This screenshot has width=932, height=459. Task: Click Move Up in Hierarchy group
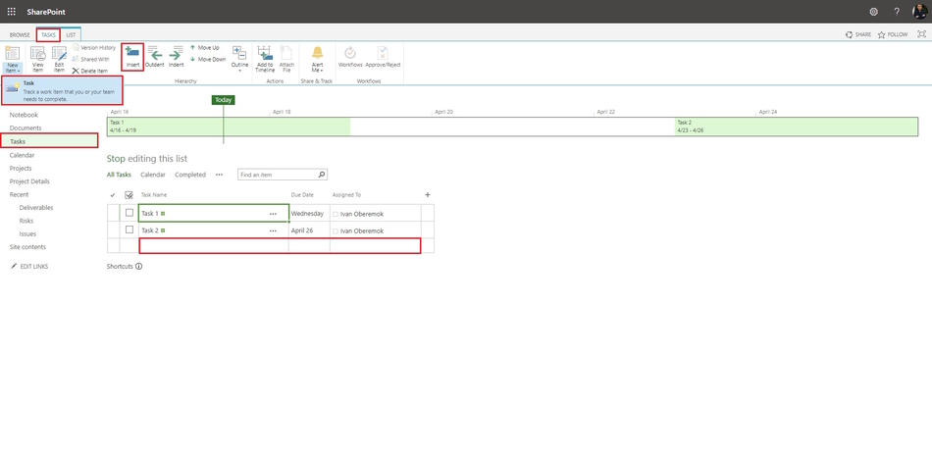204,47
